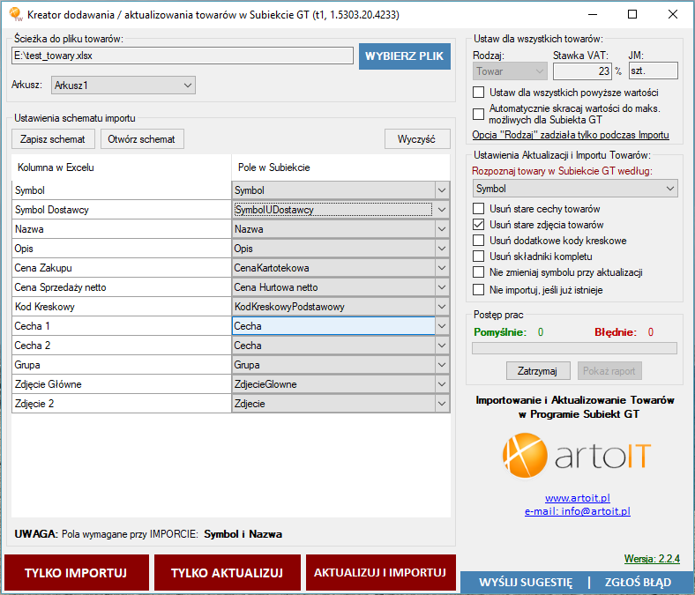Viewport: 695px width, 595px height.
Task: Open the Arkusz sheet dropdown
Action: point(123,86)
